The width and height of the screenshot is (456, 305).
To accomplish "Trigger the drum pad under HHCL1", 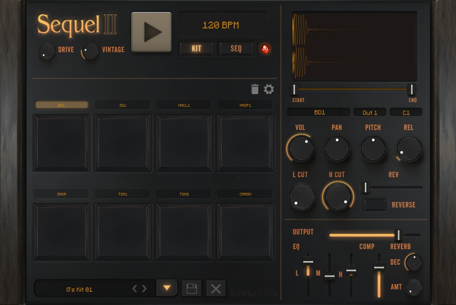I will (184, 142).
